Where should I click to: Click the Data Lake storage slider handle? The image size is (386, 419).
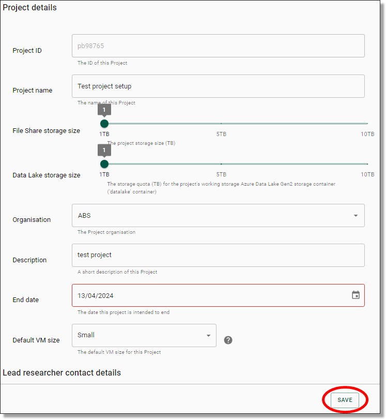pos(104,163)
